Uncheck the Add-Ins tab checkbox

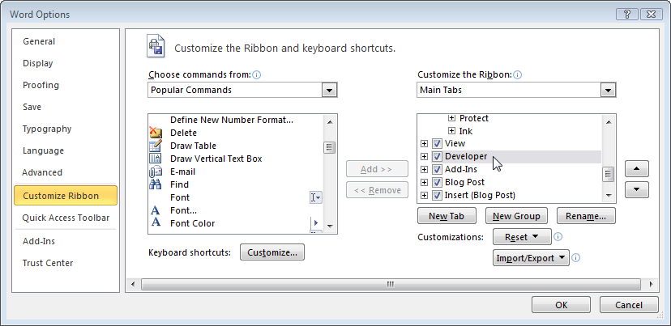(x=437, y=169)
